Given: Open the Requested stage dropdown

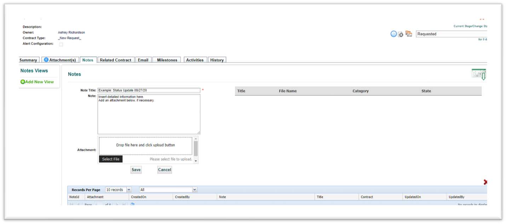Looking at the screenshot, I should coord(451,34).
